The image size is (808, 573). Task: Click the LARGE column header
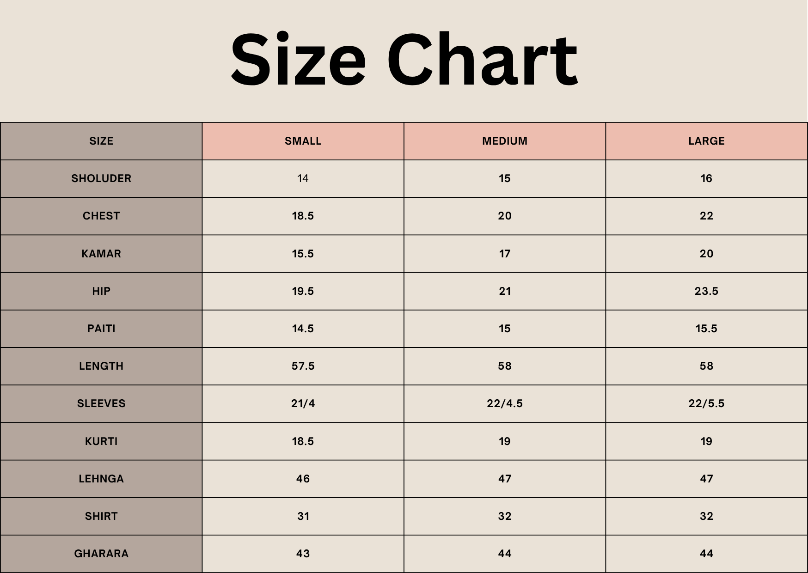[x=706, y=141]
